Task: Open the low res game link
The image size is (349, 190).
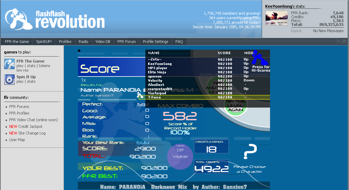Action: 23,70
